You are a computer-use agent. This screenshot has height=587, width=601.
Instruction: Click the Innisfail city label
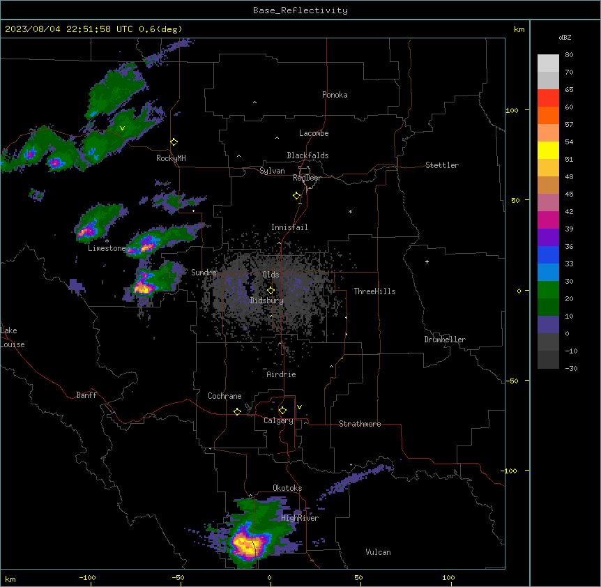(x=289, y=227)
